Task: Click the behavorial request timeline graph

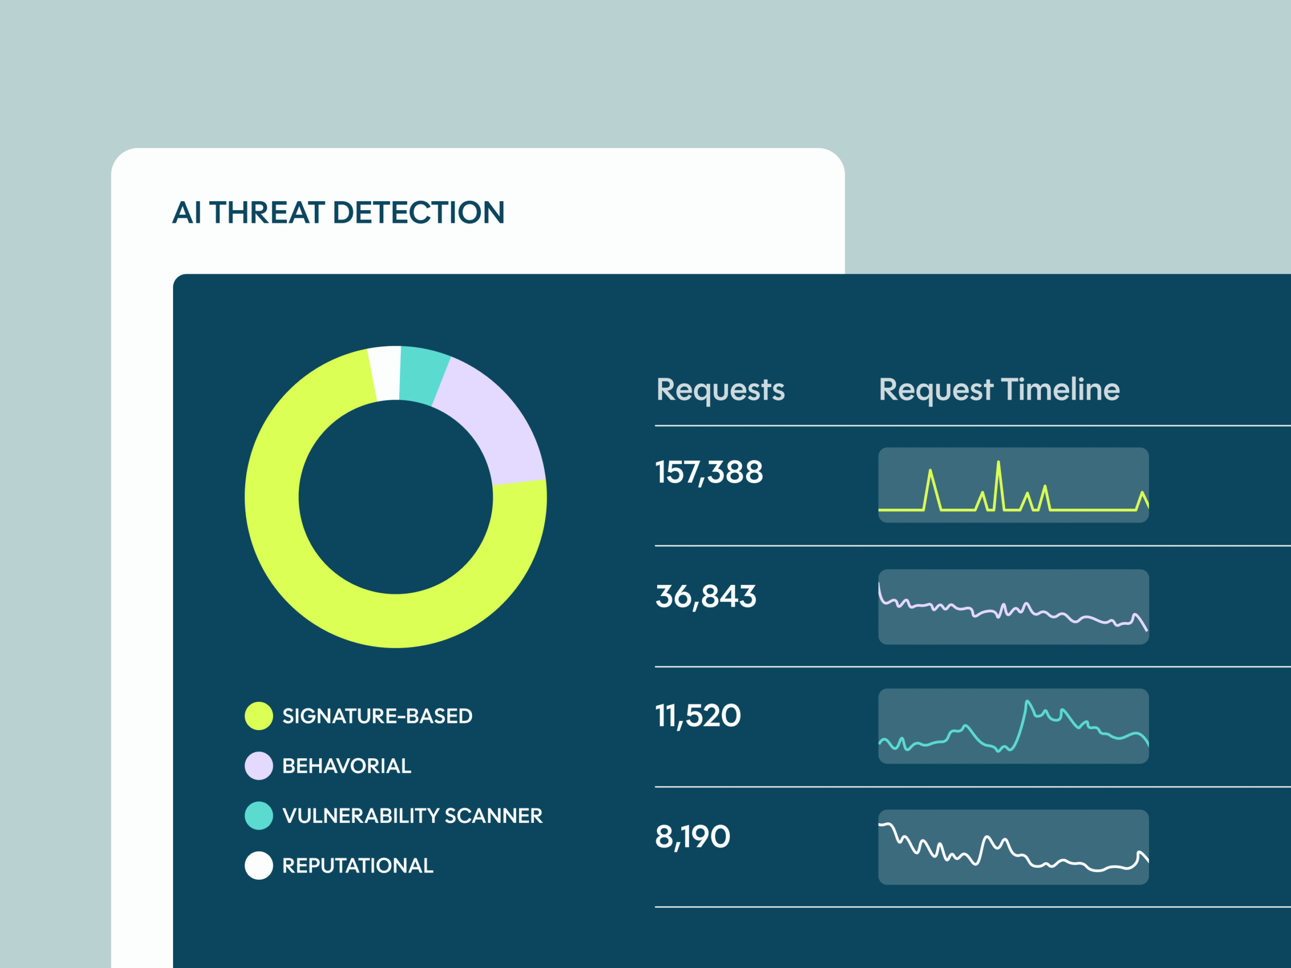Action: [1013, 608]
